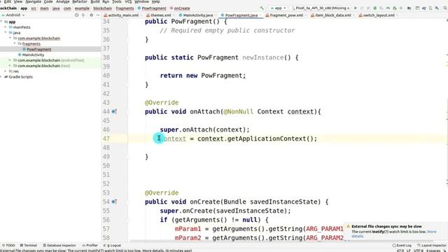This screenshot has height=252, width=448.
Task: Open the Pixel_3a_API_30_x86 device dropdown
Action: pos(321,8)
